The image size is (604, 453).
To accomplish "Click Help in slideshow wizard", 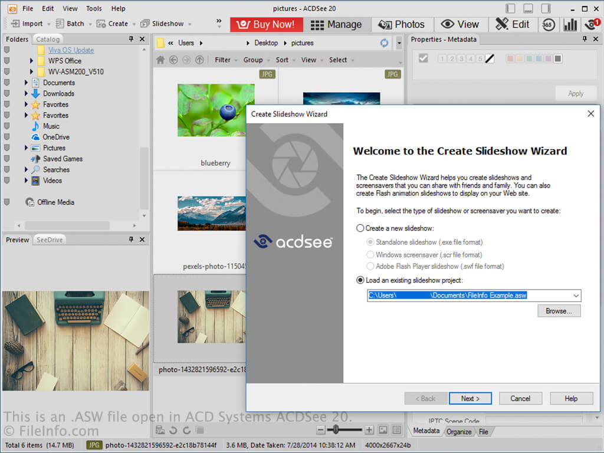I will [x=571, y=399].
